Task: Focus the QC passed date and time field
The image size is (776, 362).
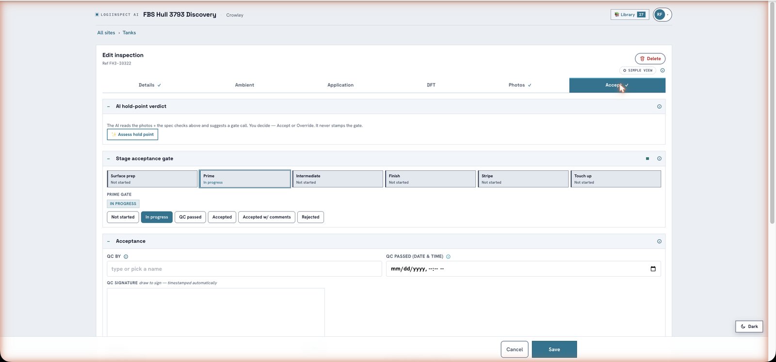Action: 523,269
